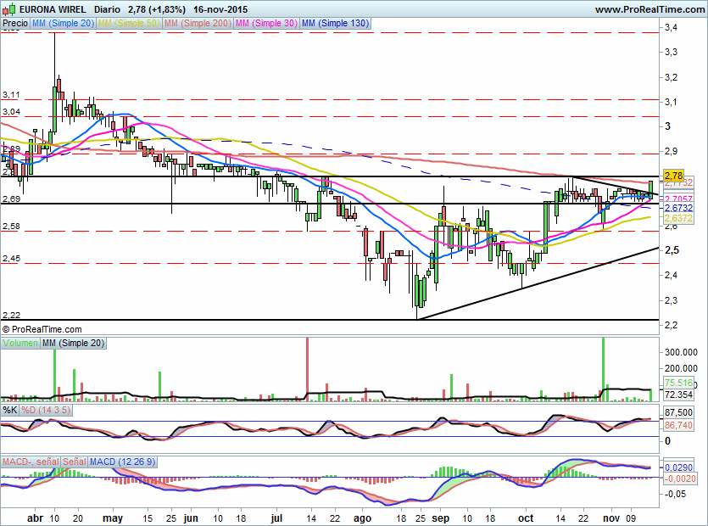Screen dimensions: 708x526
Task: Select the Precio legend tab
Action: coord(15,23)
